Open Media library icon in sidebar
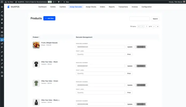186x107 pixels. pos(2,16)
